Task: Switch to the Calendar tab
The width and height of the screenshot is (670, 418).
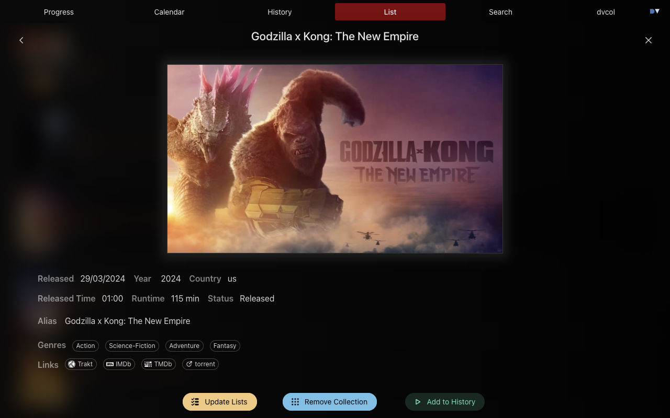Action: coord(169,12)
